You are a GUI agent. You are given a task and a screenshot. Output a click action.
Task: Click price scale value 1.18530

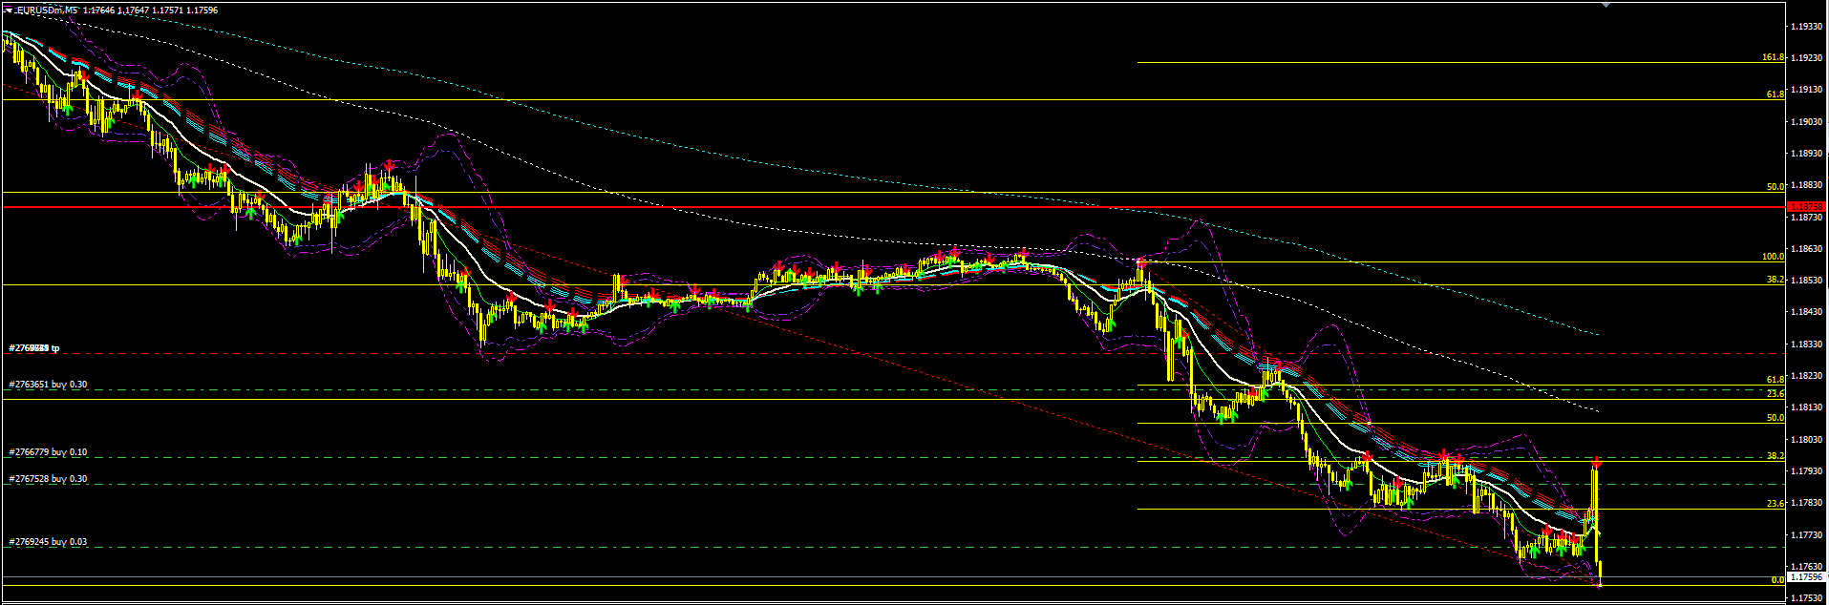[x=1807, y=281]
